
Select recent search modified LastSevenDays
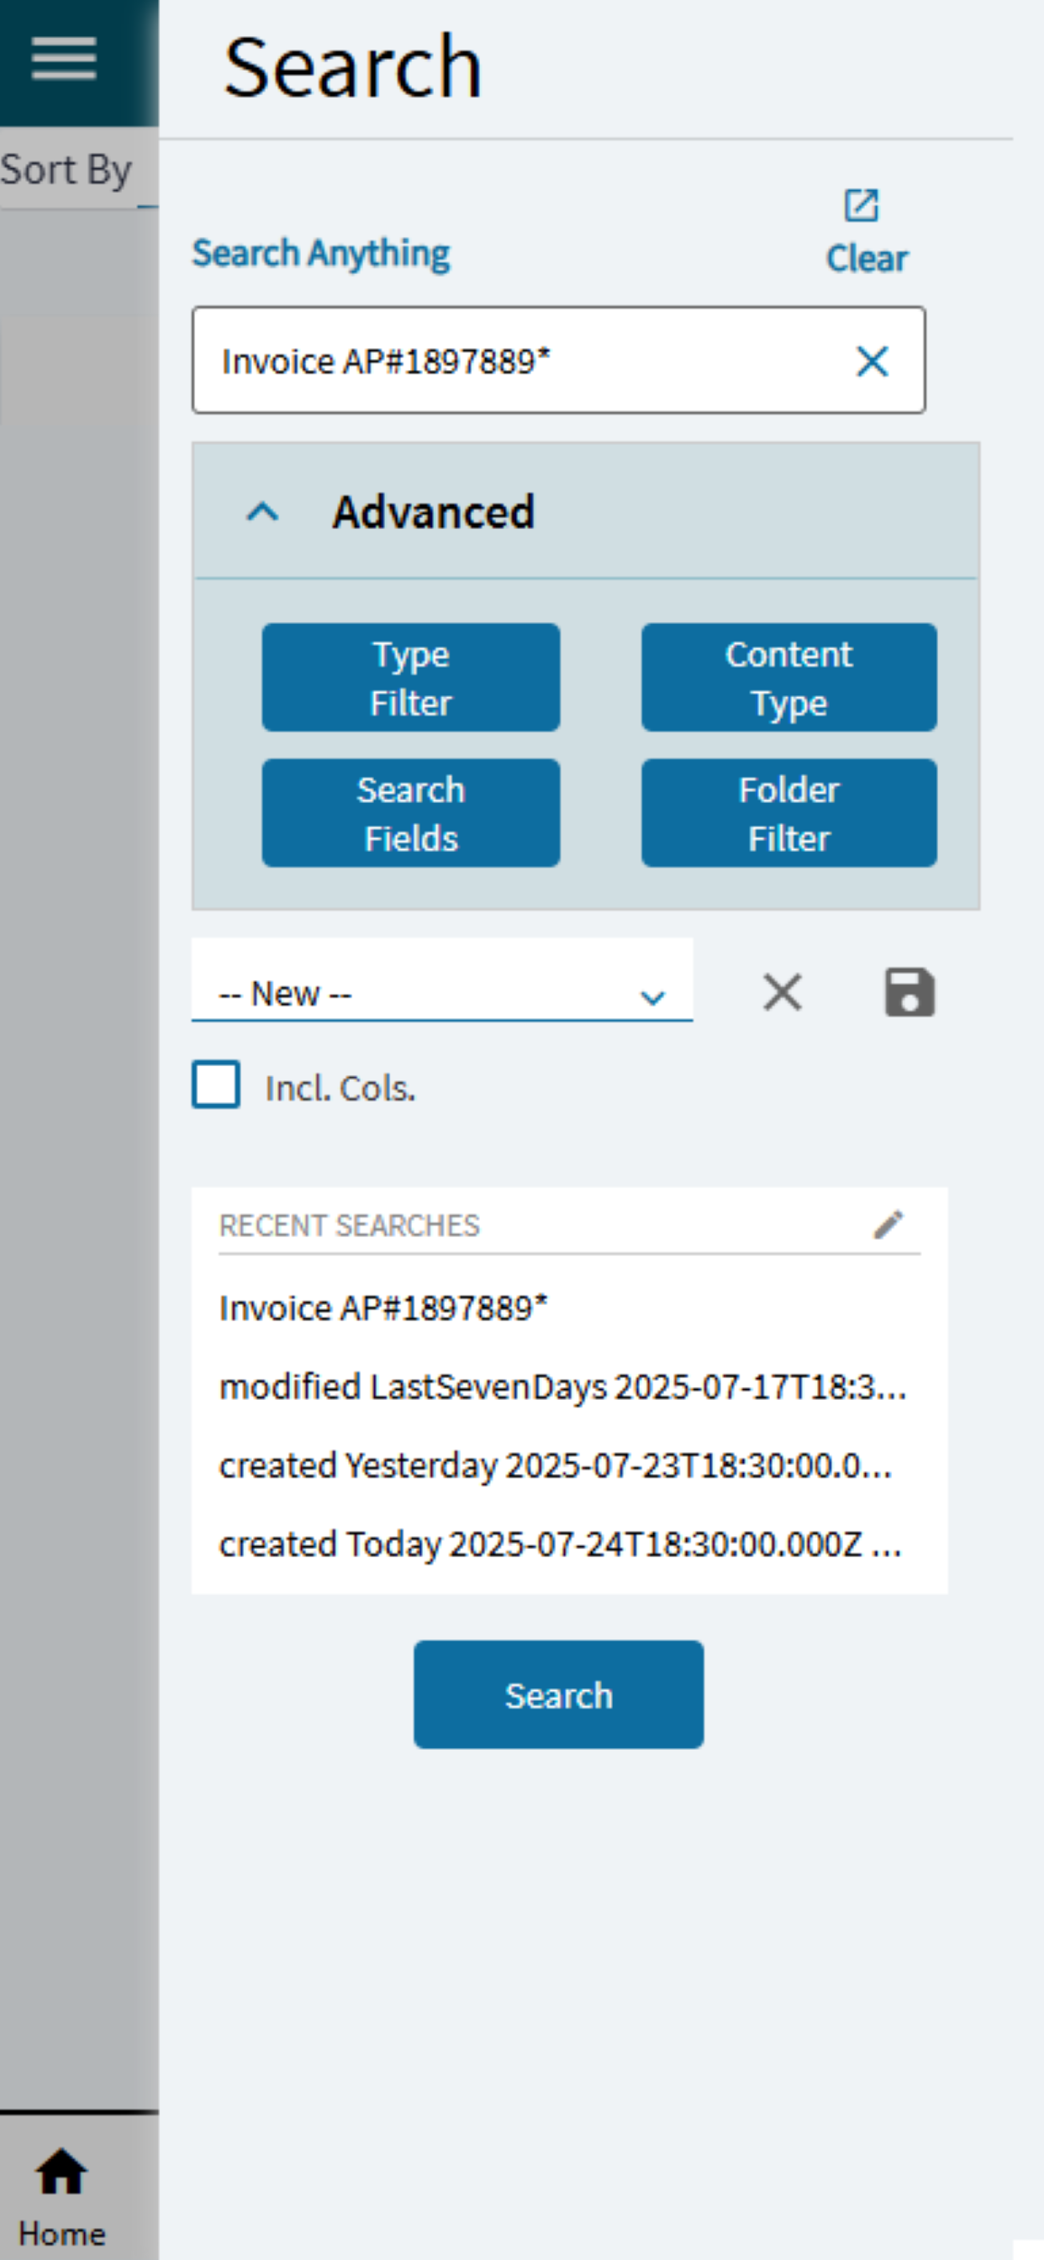click(x=562, y=1386)
